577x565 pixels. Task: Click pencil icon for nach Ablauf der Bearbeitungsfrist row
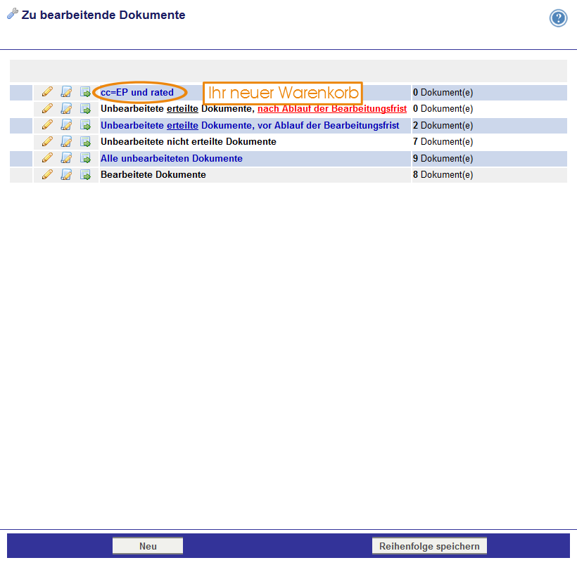[x=47, y=108]
